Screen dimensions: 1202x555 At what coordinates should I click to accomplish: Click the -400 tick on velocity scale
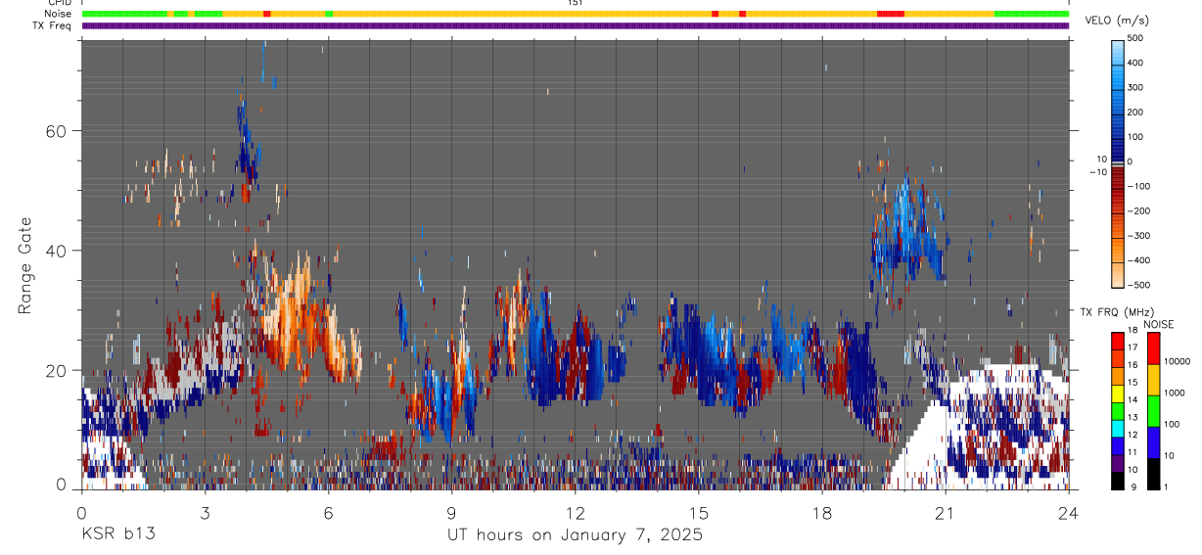pos(1138,260)
